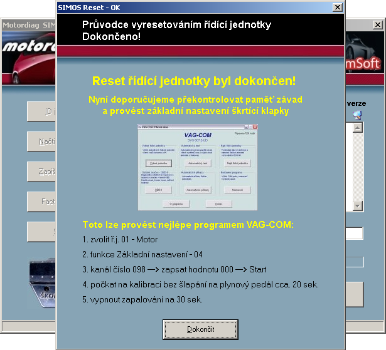Click the Motordiag SIMOS window title bar
Image resolution: width=386 pixels, height=350 pixels.
point(28,24)
